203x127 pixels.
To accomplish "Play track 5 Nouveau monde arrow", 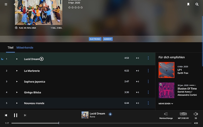I will tap(17, 103).
